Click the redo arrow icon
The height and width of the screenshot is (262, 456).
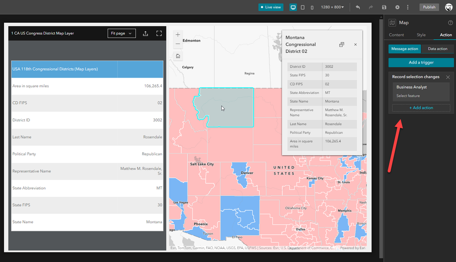point(371,7)
